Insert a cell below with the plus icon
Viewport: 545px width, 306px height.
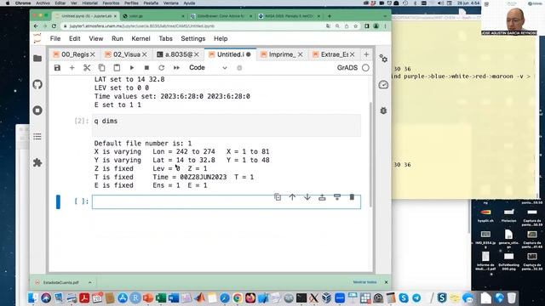[72, 68]
